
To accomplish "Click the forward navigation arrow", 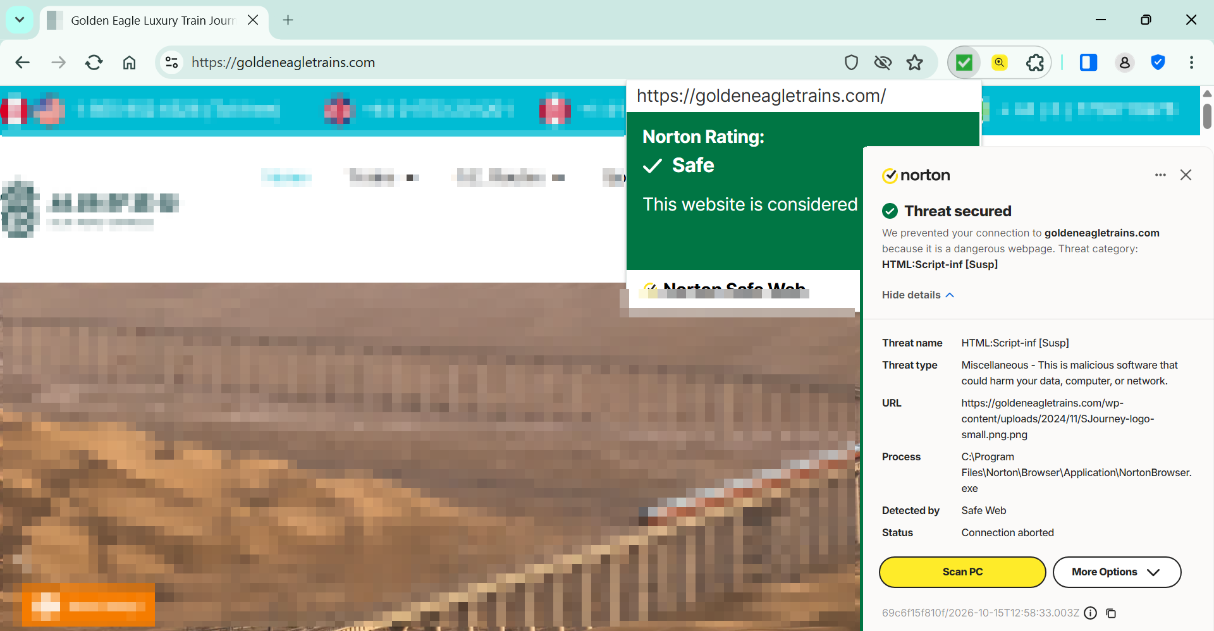I will [58, 63].
